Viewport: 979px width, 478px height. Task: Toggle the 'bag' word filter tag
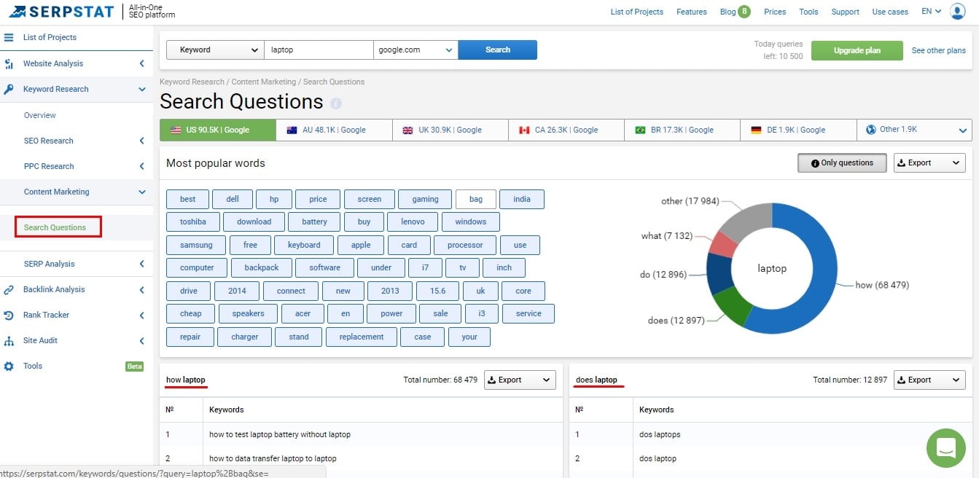point(475,199)
